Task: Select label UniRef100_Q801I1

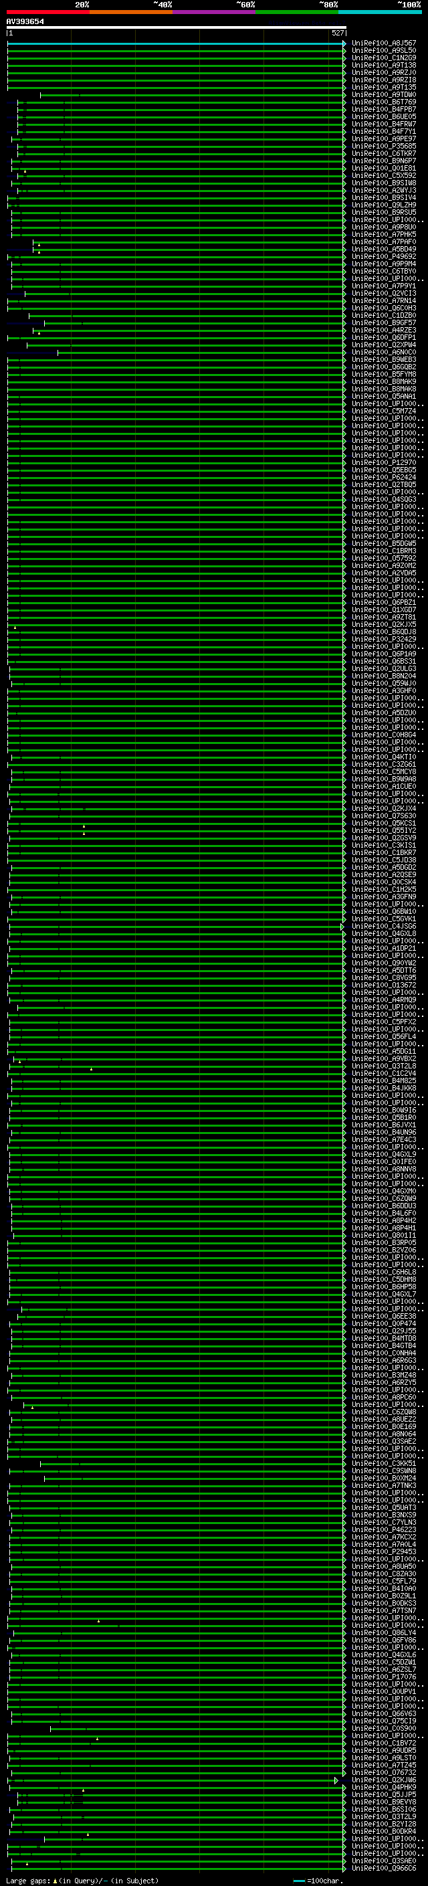Action: coord(384,1235)
